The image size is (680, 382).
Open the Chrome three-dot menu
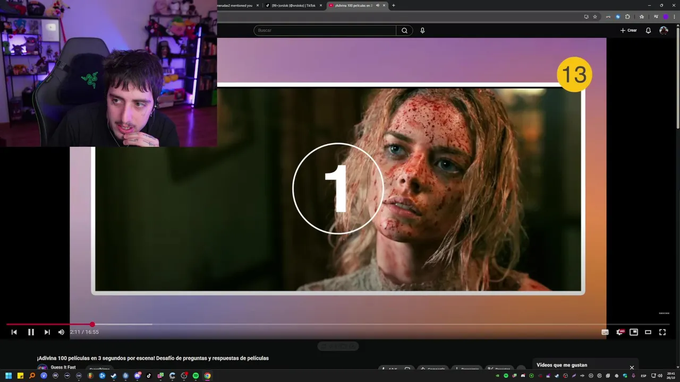coord(674,16)
